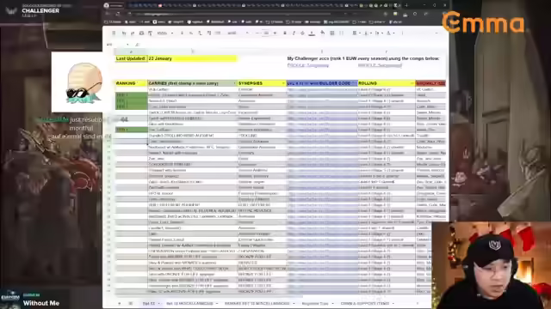The image size is (551, 309).
Task: Click the increase font size plus
Action: click(275, 33)
